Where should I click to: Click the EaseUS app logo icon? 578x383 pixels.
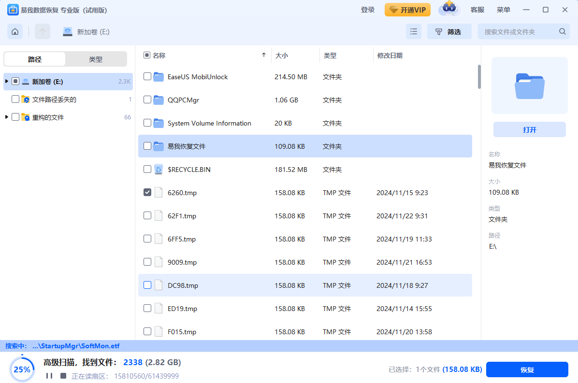[x=13, y=10]
